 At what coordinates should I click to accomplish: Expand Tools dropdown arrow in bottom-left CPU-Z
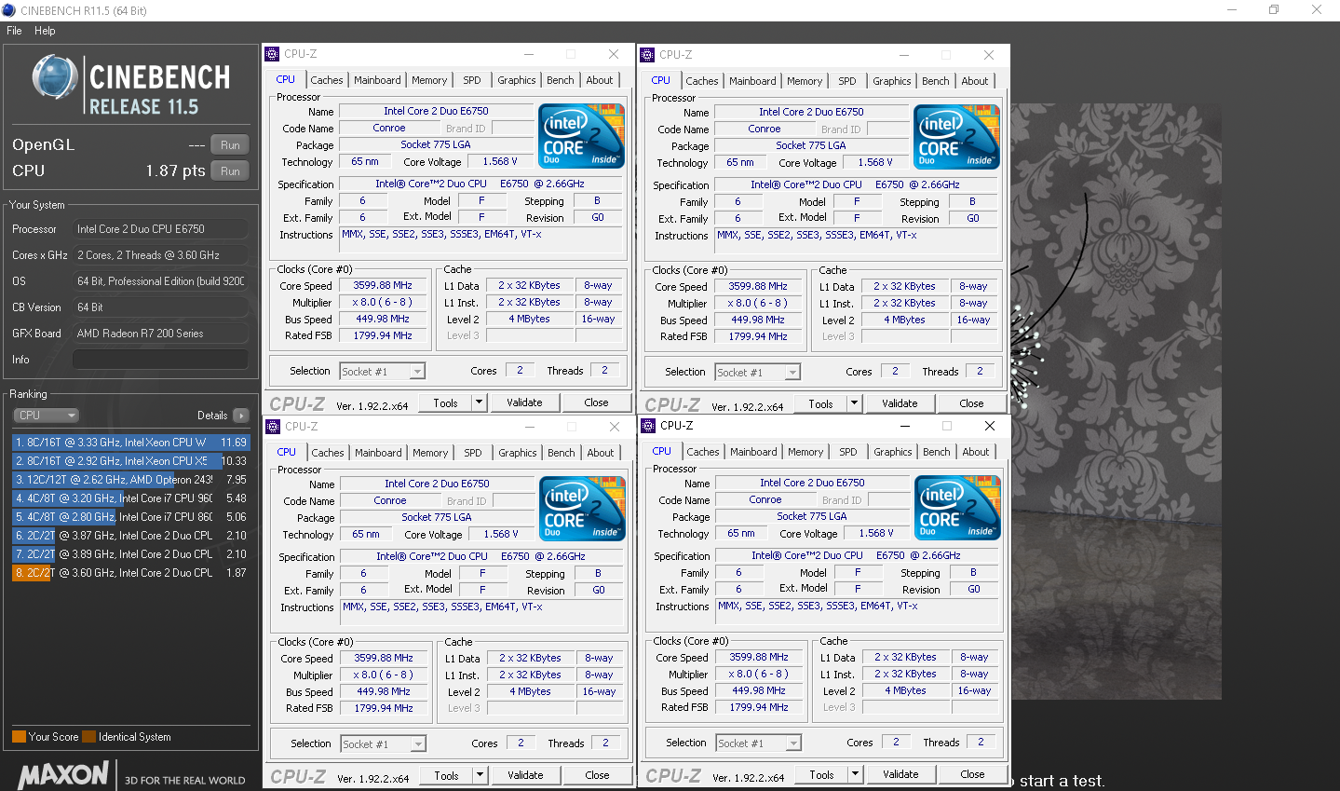click(x=481, y=775)
